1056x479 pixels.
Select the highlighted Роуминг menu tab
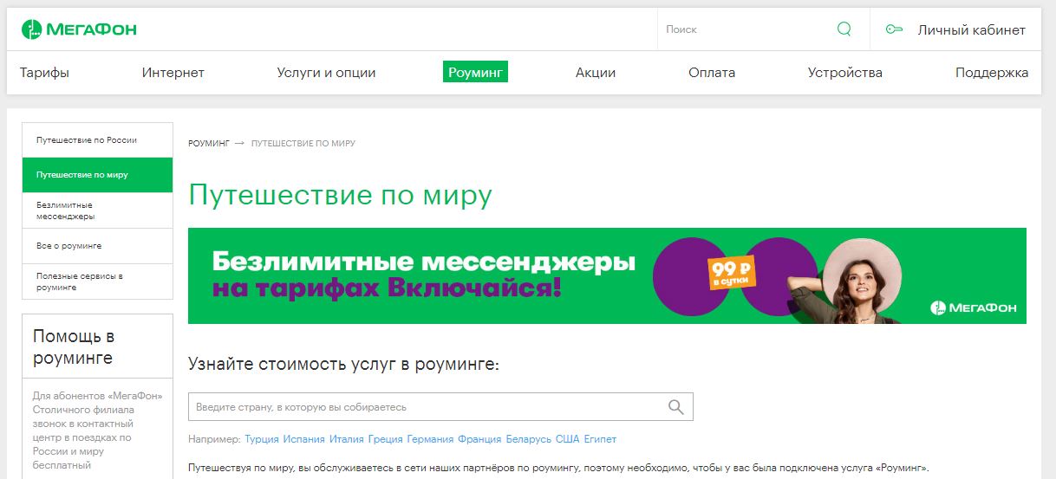tap(475, 73)
